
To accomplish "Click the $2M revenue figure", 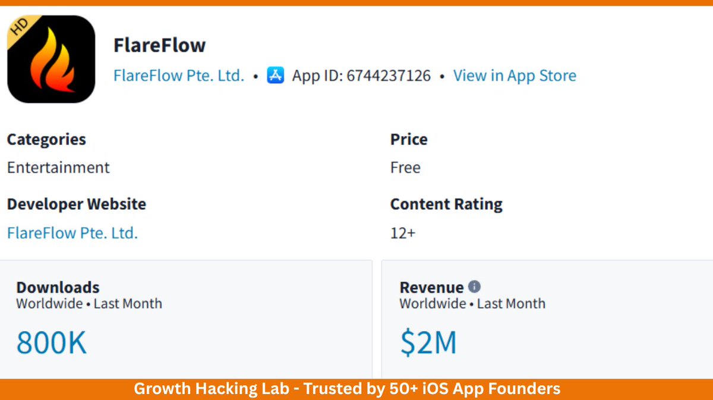I will (x=428, y=343).
